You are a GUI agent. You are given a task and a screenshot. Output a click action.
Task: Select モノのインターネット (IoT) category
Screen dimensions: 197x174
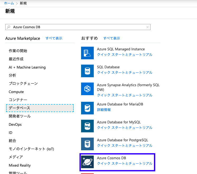coord(31,149)
